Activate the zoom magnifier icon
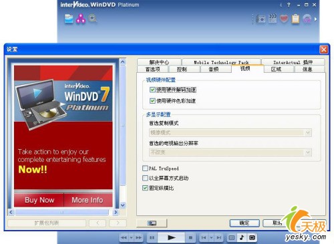The width and height of the screenshot is (334, 244). pyautogui.click(x=92, y=18)
